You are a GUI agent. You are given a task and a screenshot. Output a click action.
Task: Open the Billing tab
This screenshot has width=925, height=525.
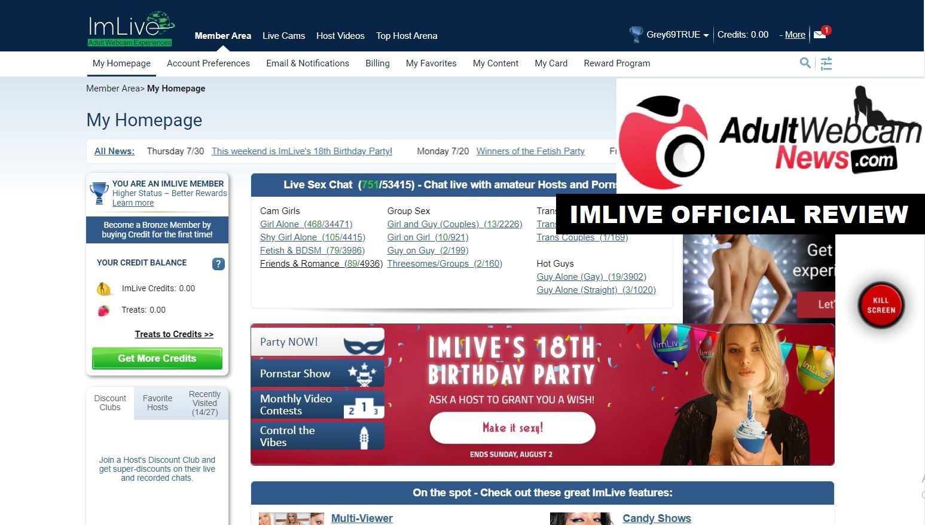pyautogui.click(x=377, y=63)
